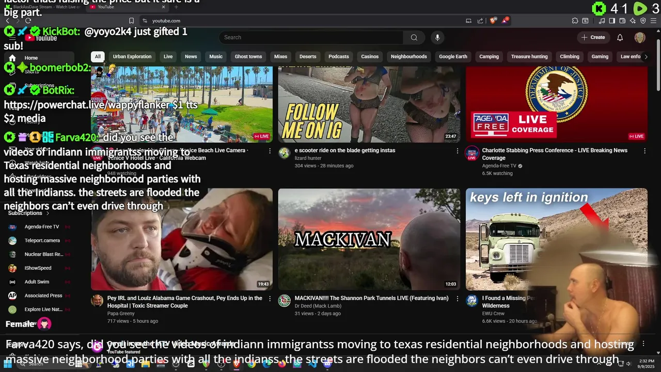Open IShowSpeed in subscriptions list
The width and height of the screenshot is (661, 372).
coord(39,268)
